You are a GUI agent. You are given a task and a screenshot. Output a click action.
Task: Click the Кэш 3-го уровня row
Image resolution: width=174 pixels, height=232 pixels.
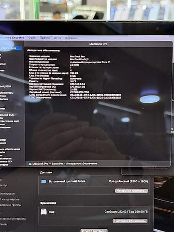[x=52, y=76]
